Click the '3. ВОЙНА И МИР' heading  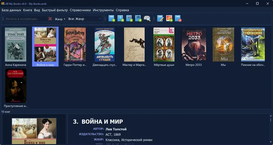98,122
